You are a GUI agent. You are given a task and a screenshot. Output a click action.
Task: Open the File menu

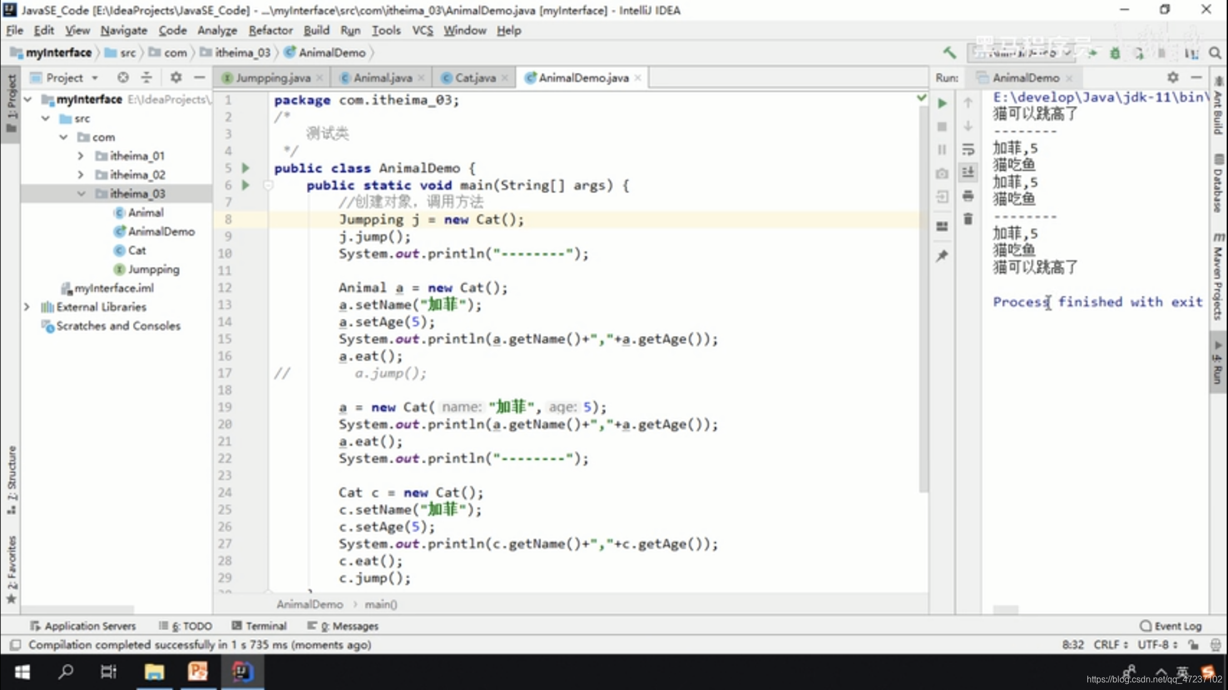pyautogui.click(x=14, y=31)
